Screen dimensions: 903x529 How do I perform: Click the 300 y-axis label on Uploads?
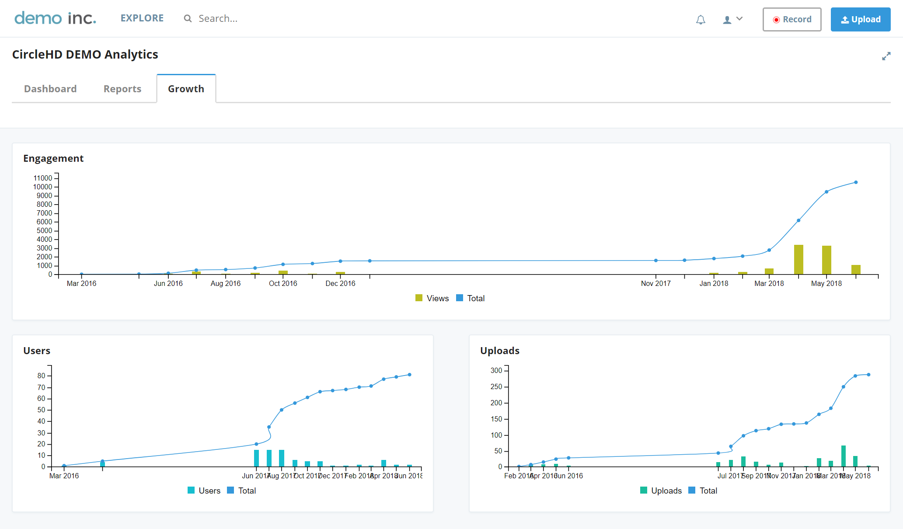tap(496, 370)
